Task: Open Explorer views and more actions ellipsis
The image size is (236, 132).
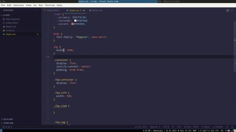Action: 37,10
